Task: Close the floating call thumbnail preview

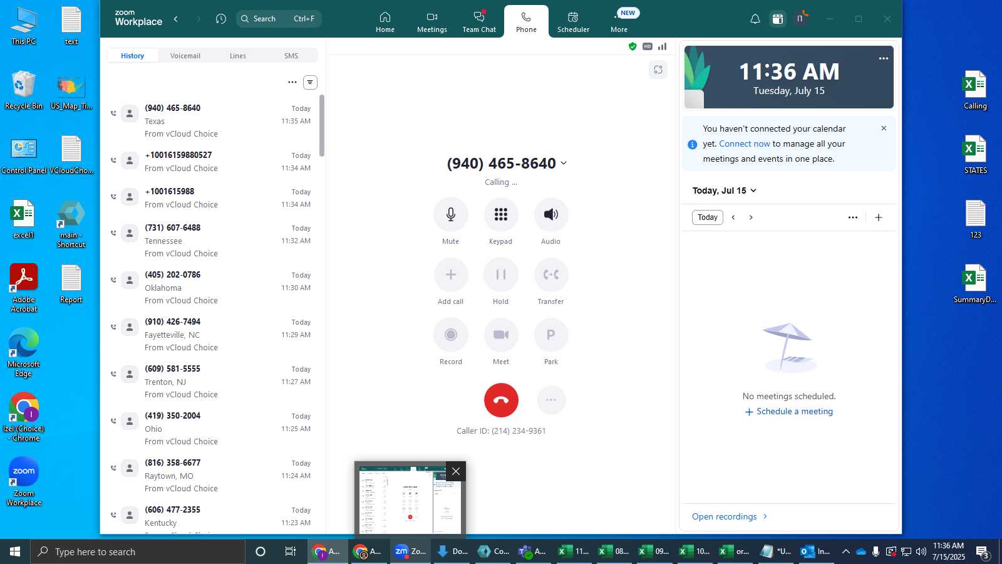Action: pyautogui.click(x=456, y=471)
